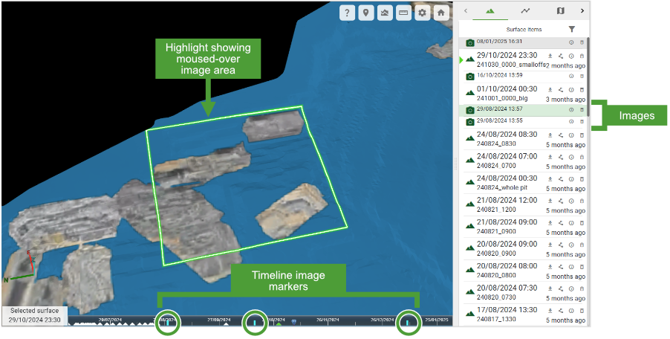Click the white surface triangle below 27/09/2024
Image resolution: width=670 pixels, height=339 pixels.
[226, 324]
